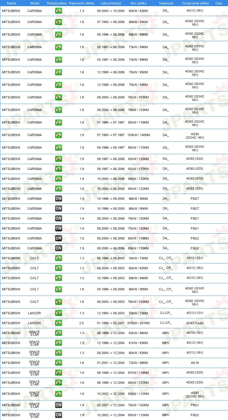Image resolution: width=228 pixels, height=420 pixels.
Task: Click diesel ON icon in Space Star 75kW/102KM row
Action: tap(59, 405)
